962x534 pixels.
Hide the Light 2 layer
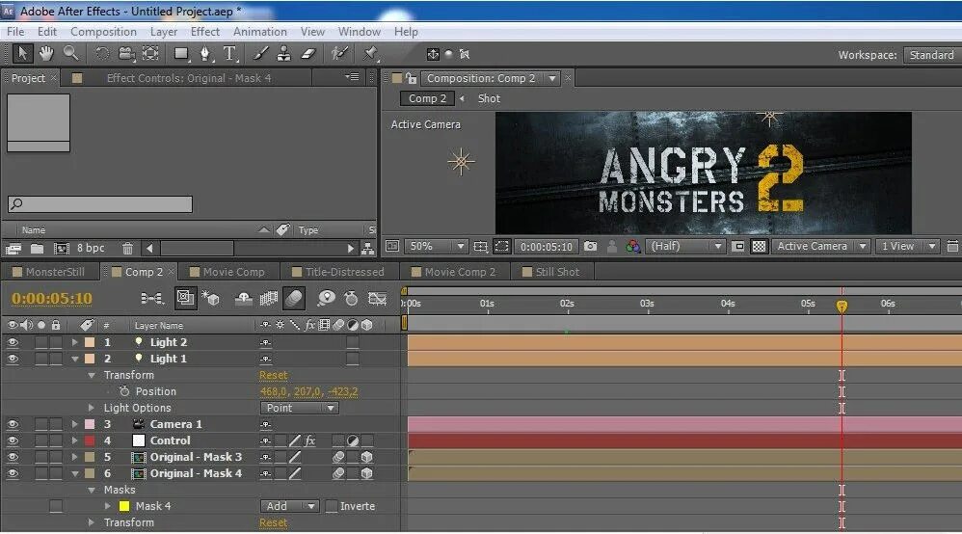coord(13,342)
